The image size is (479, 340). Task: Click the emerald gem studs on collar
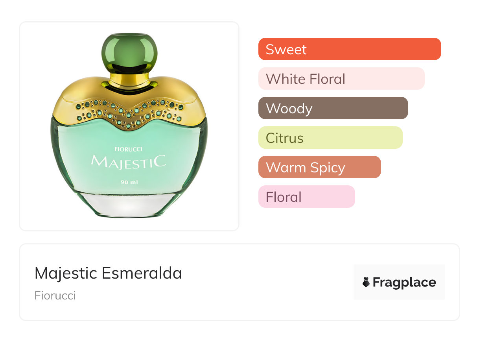[x=129, y=111]
